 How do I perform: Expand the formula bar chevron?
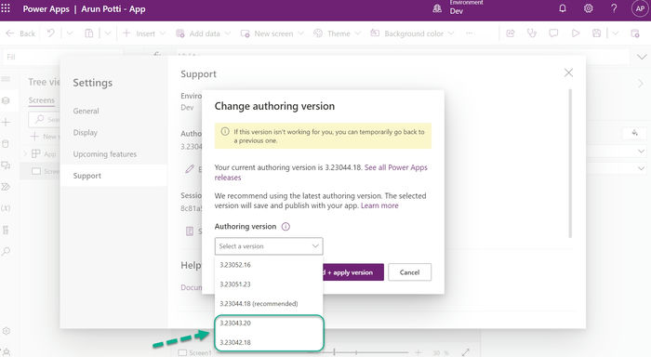tap(642, 57)
